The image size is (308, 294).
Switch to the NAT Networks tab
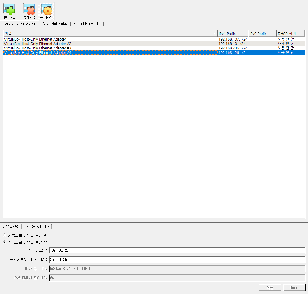pyautogui.click(x=55, y=23)
